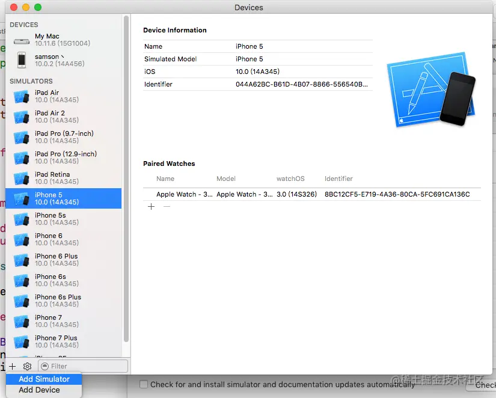
Task: Select the iPad Air 2 label in sidebar
Action: tap(50, 113)
